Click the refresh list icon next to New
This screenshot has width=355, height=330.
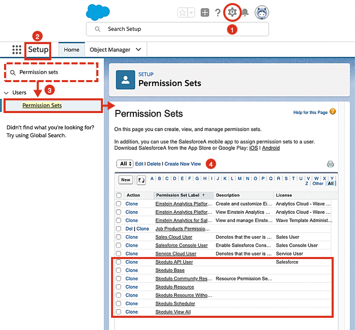141,180
